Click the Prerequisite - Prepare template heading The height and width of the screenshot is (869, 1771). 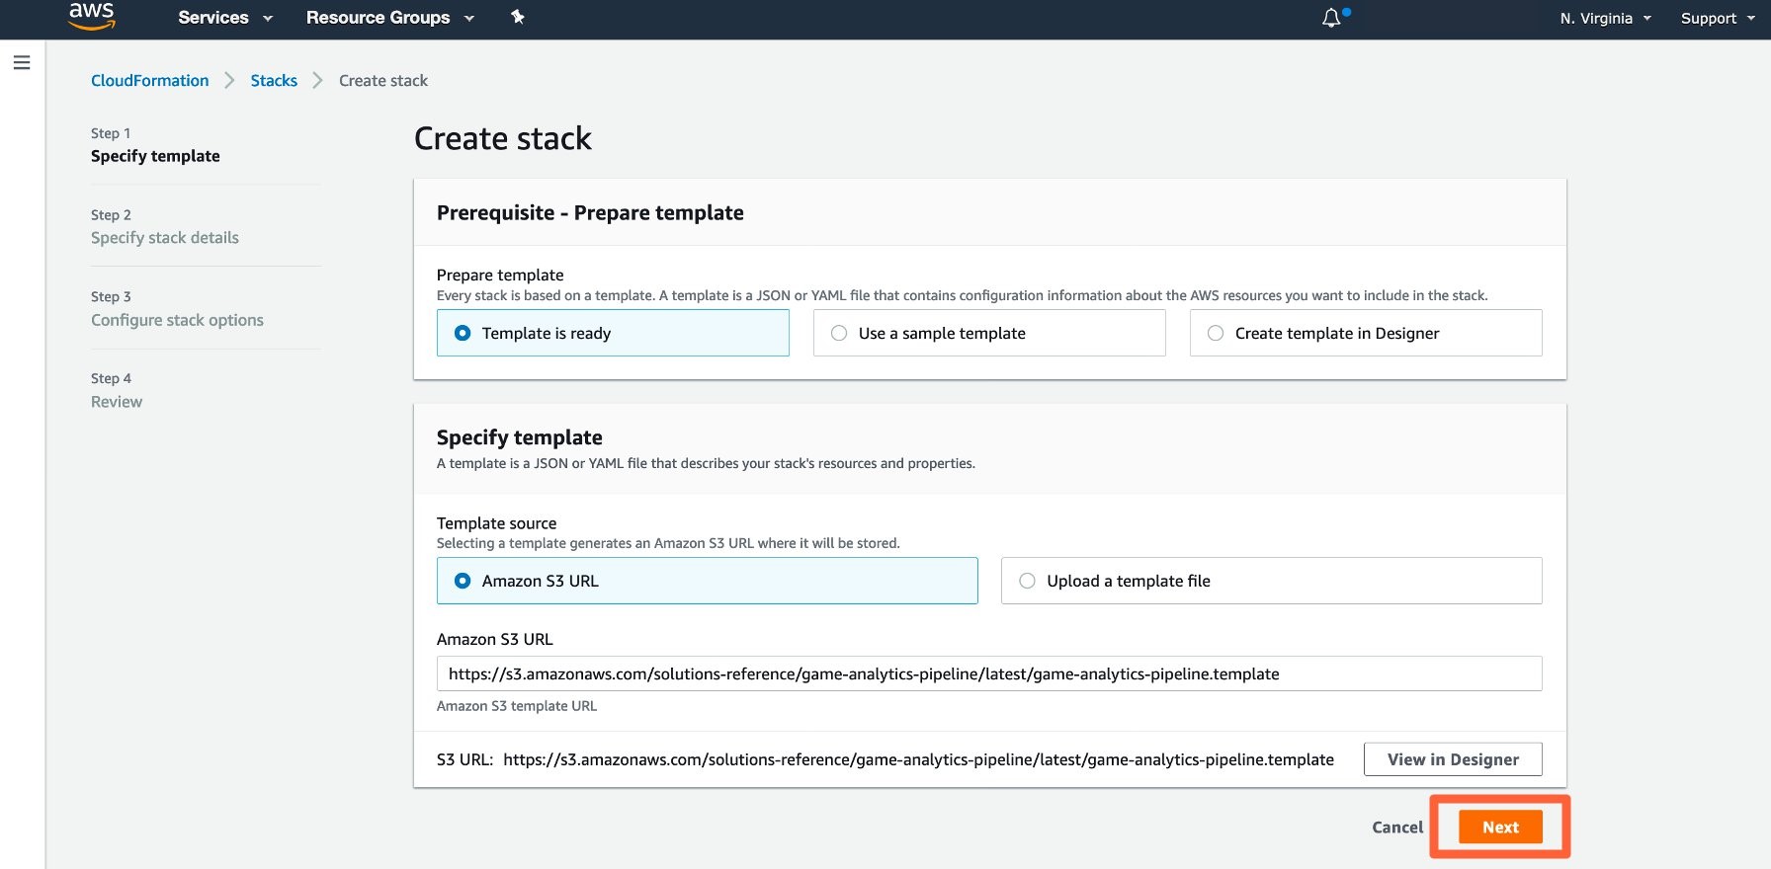pyautogui.click(x=590, y=212)
